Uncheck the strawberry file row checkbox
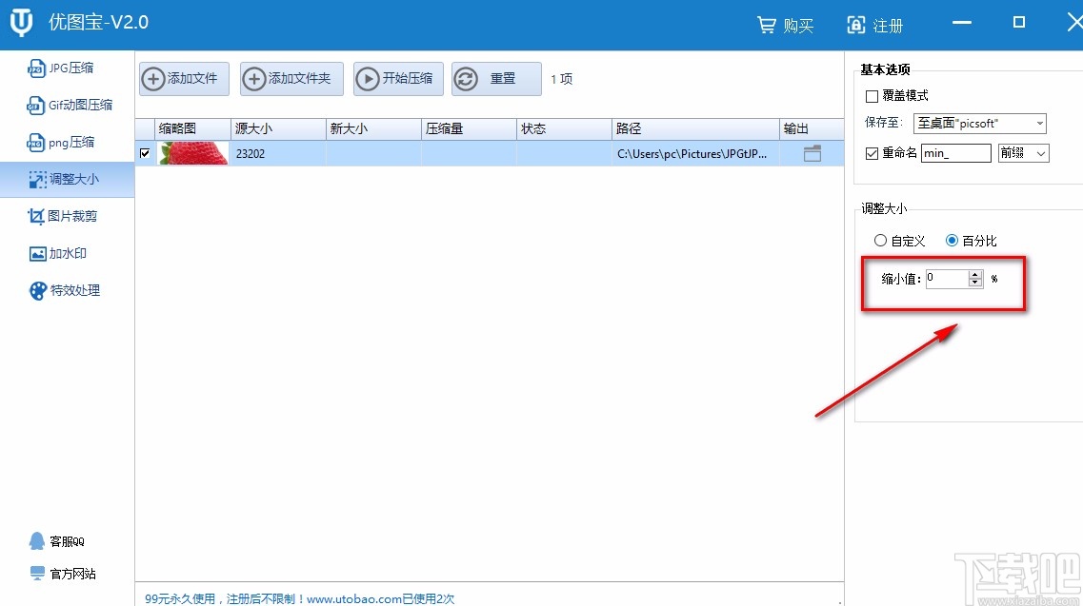Image resolution: width=1083 pixels, height=606 pixels. pos(146,152)
